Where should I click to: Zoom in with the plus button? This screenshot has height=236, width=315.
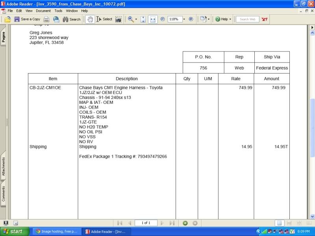click(191, 19)
